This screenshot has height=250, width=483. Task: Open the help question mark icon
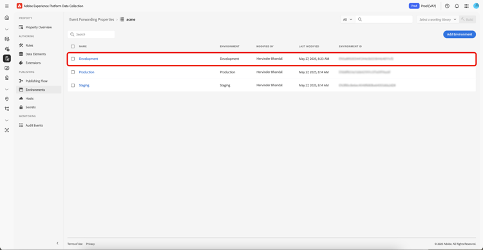tap(448, 6)
